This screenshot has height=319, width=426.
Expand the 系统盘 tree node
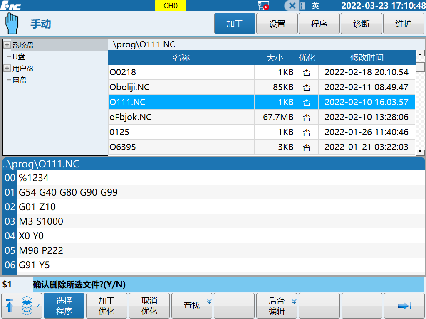tap(7, 45)
